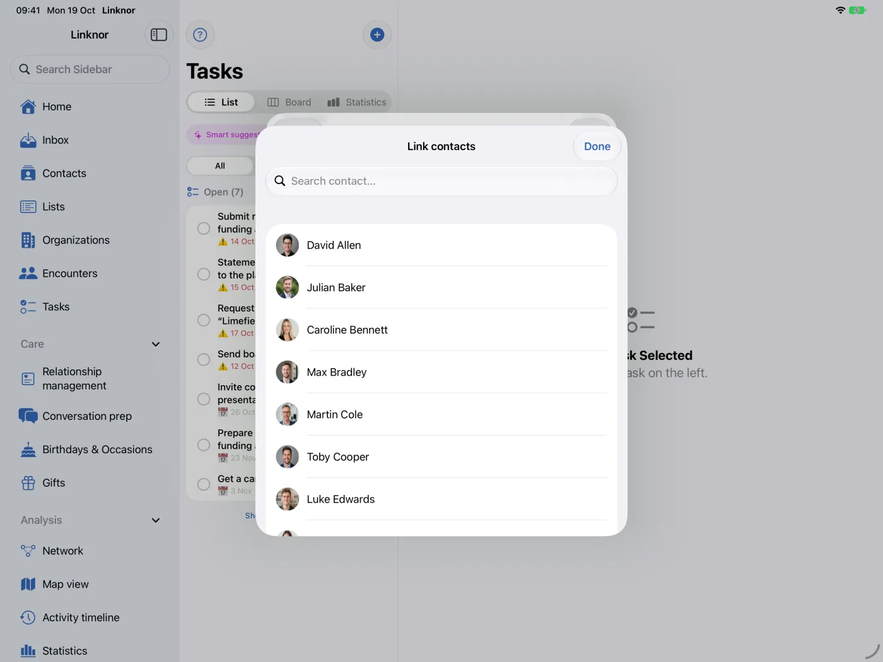Open Statistics in the sidebar
The image size is (883, 662).
tap(90, 651)
